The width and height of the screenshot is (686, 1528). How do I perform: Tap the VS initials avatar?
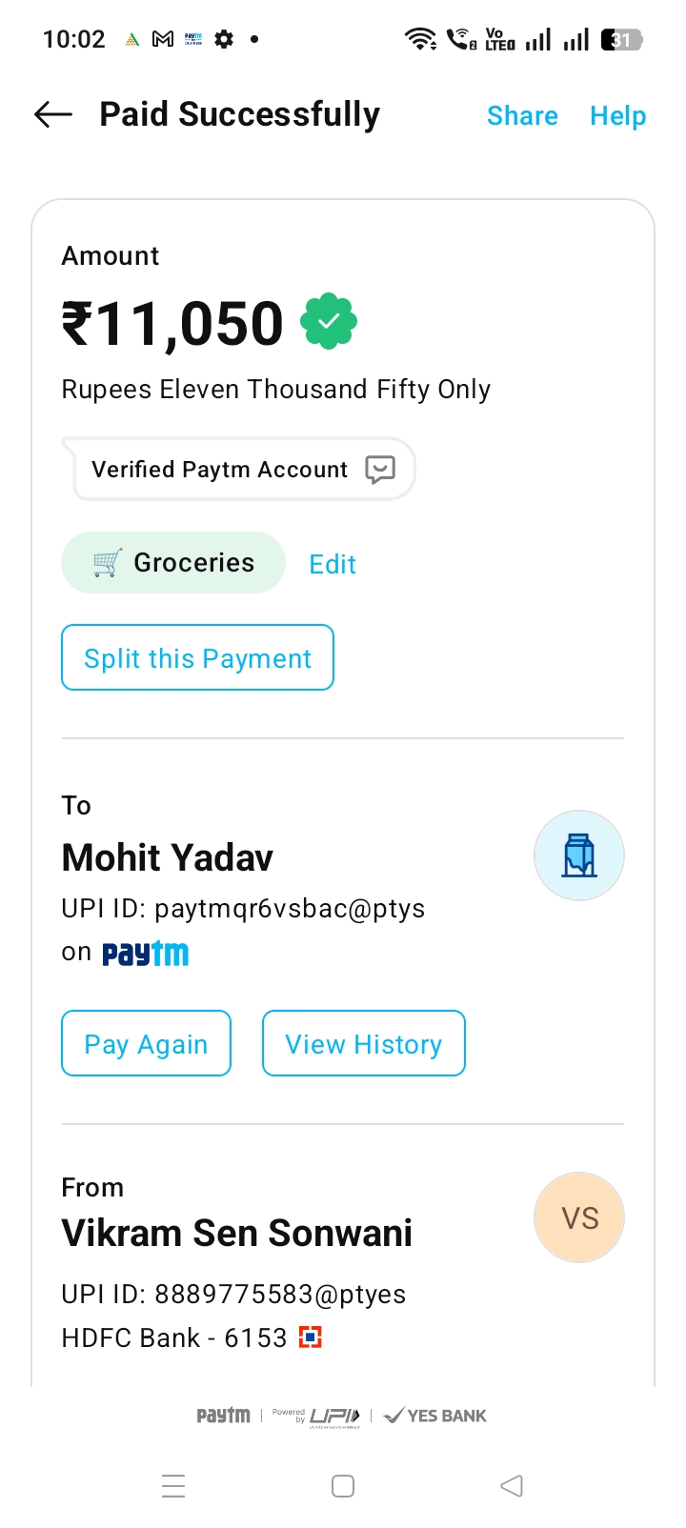pos(578,1217)
